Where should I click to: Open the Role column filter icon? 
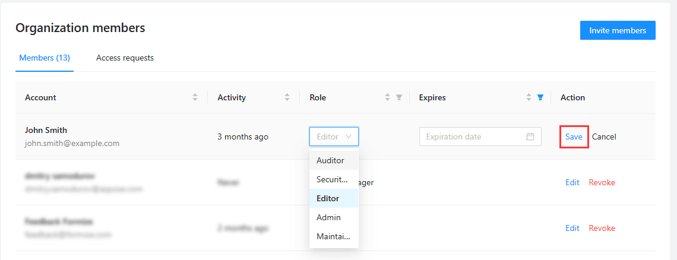pos(399,97)
